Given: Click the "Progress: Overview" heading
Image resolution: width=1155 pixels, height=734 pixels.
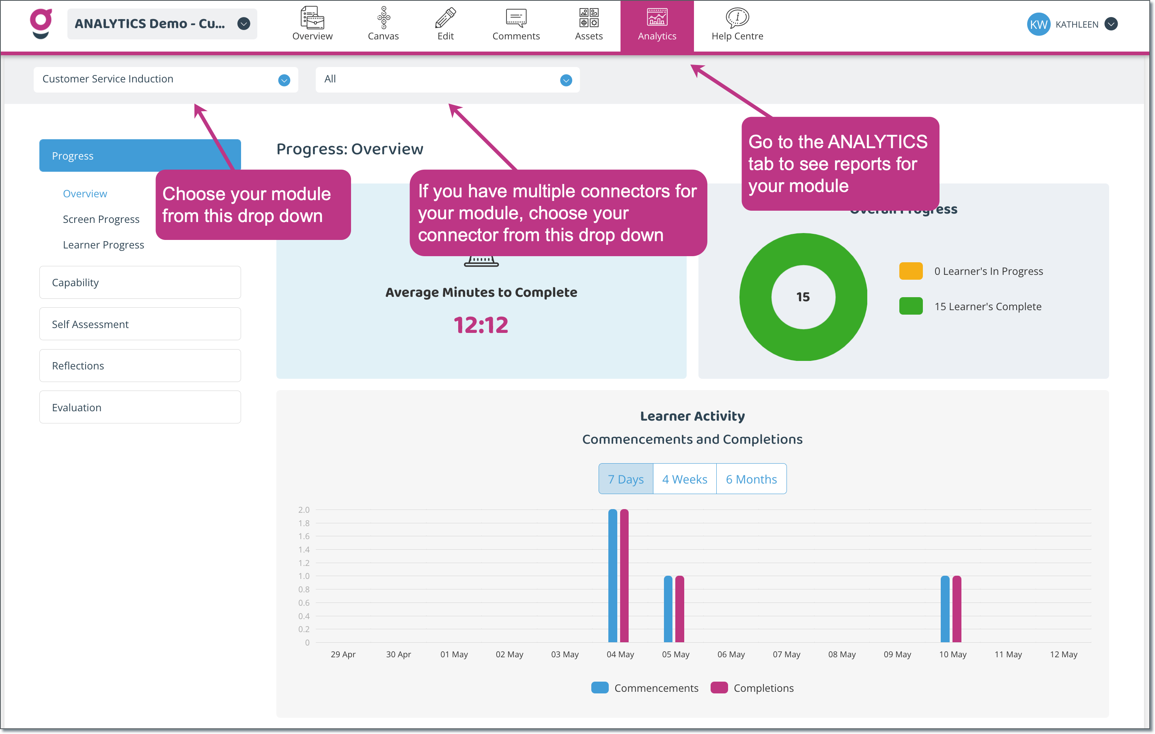Looking at the screenshot, I should click(350, 149).
